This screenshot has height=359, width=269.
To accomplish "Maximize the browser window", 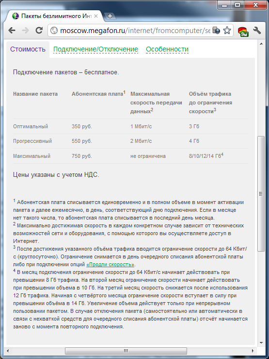I will tap(237, 5).
